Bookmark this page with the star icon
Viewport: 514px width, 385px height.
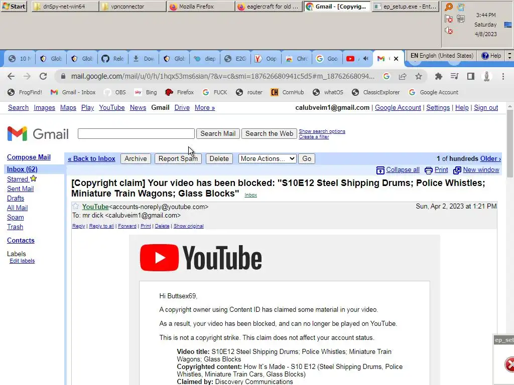click(419, 76)
